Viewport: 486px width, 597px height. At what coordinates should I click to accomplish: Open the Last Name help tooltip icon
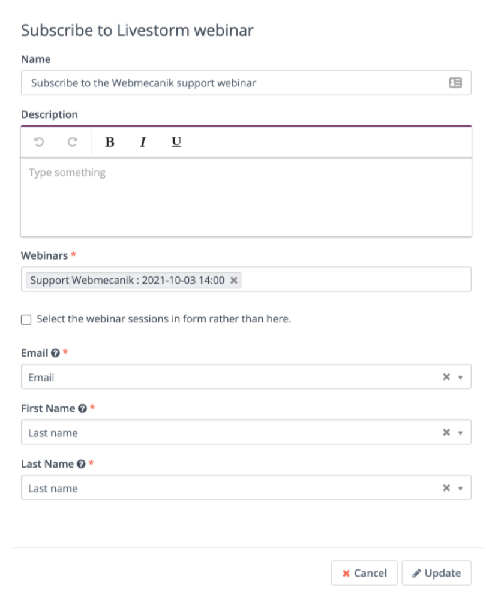[81, 464]
